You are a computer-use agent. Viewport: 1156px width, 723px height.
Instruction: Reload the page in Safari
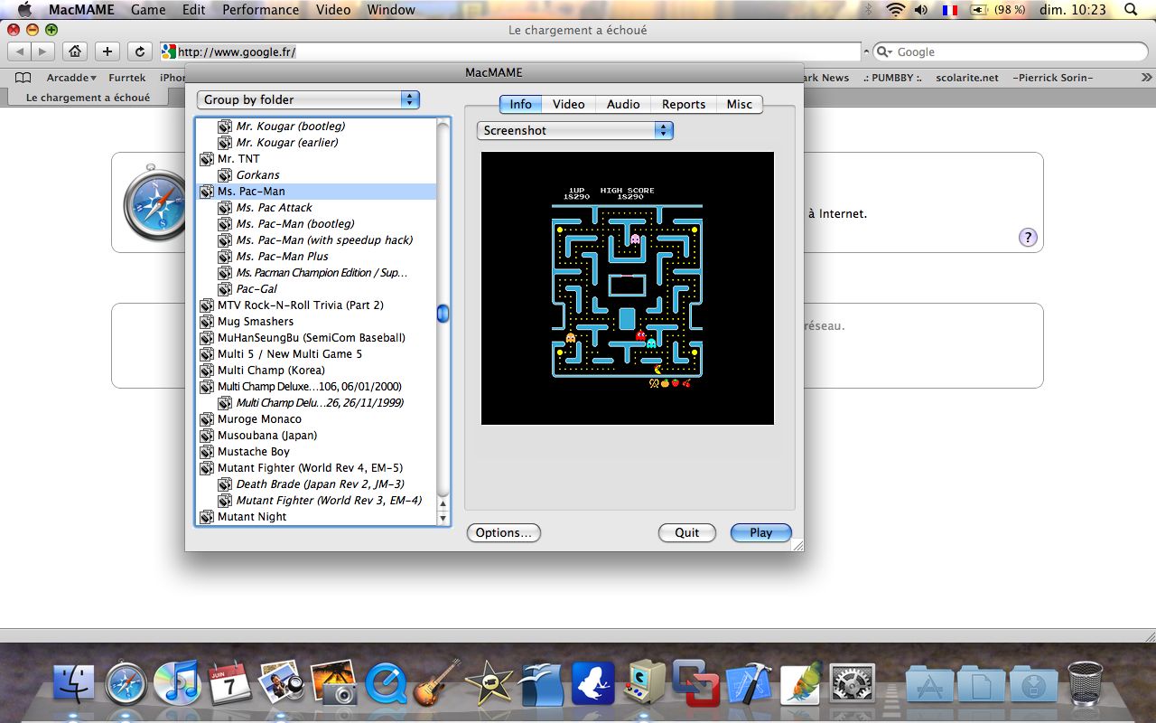(139, 52)
